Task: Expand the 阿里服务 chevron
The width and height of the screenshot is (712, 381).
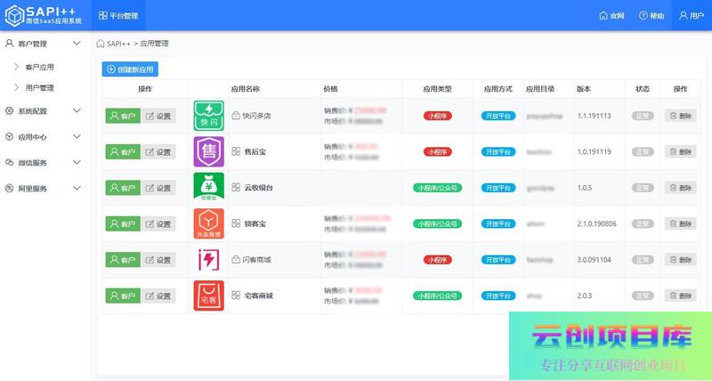Action: (77, 189)
